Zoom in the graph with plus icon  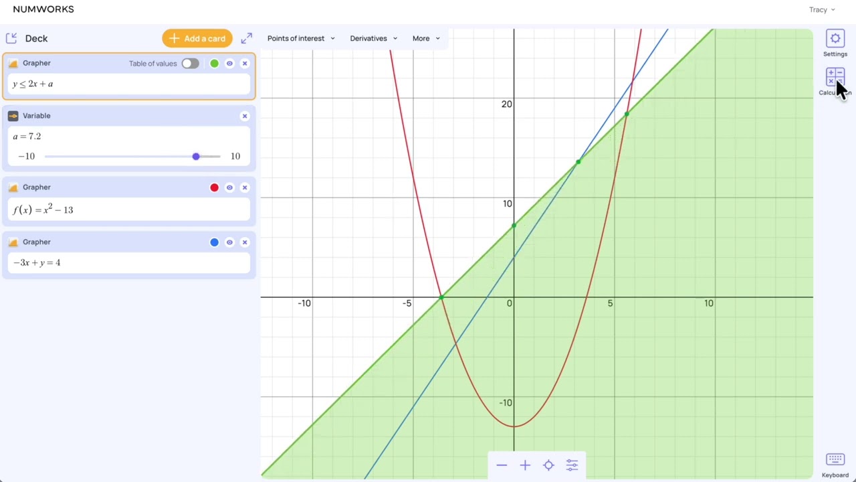click(525, 465)
